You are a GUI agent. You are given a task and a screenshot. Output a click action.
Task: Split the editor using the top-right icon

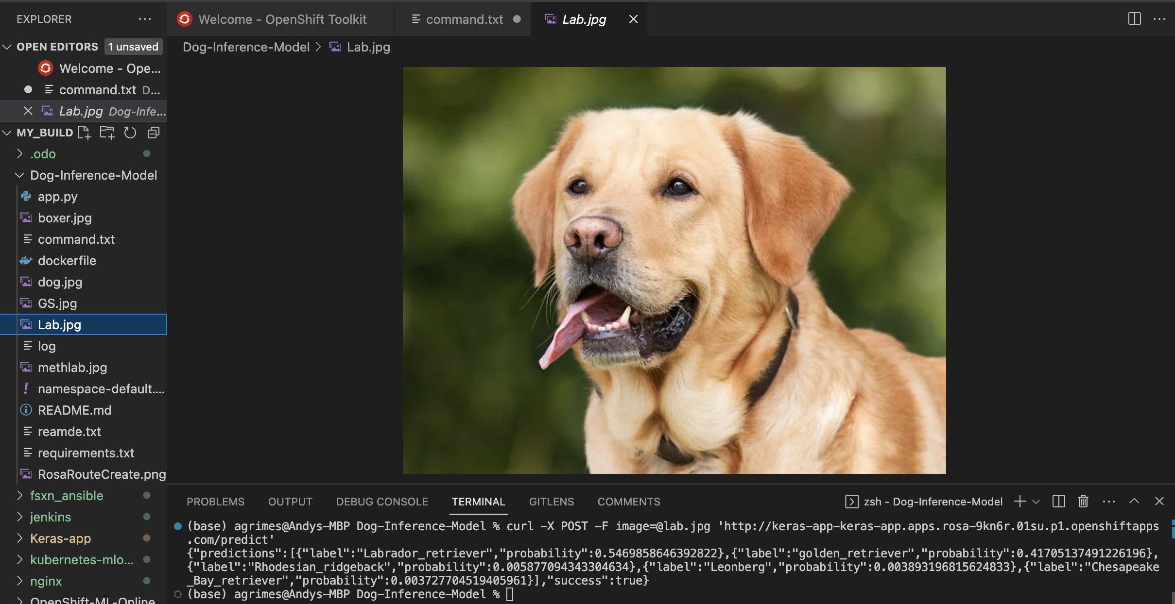pyautogui.click(x=1134, y=19)
